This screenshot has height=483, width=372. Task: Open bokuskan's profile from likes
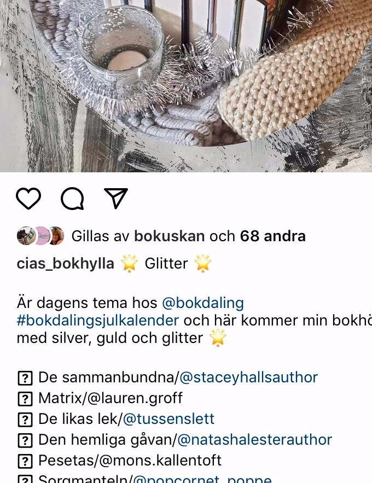point(170,236)
